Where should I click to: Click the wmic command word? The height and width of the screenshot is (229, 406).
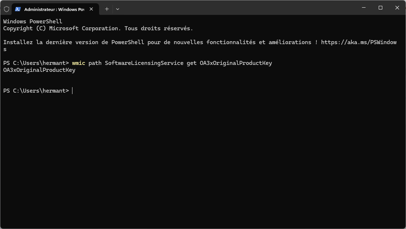point(79,63)
